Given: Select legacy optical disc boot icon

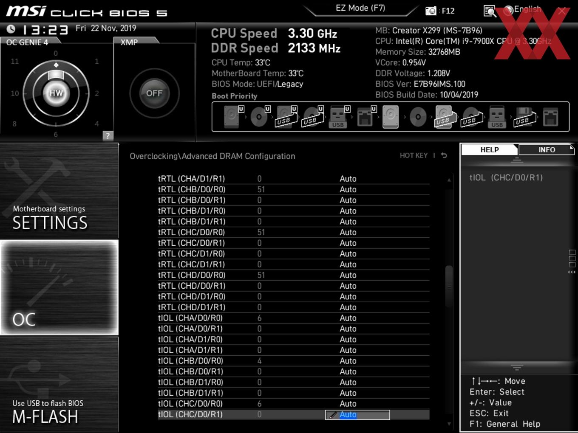Looking at the screenshot, I should click(418, 117).
